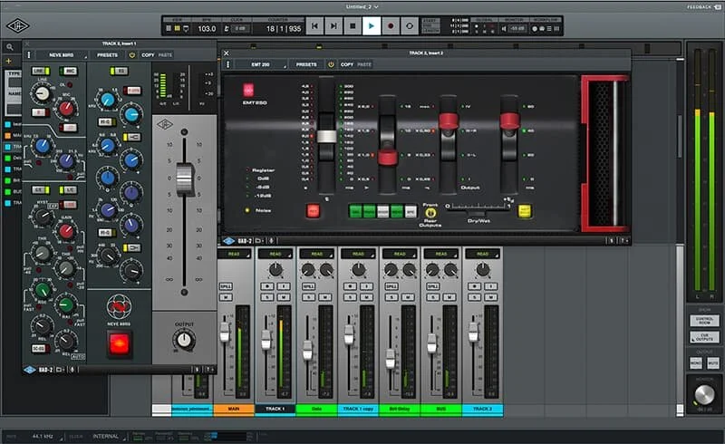Image resolution: width=725 pixels, height=444 pixels.
Task: Click the BPM tempo value 103.0
Action: point(207,29)
